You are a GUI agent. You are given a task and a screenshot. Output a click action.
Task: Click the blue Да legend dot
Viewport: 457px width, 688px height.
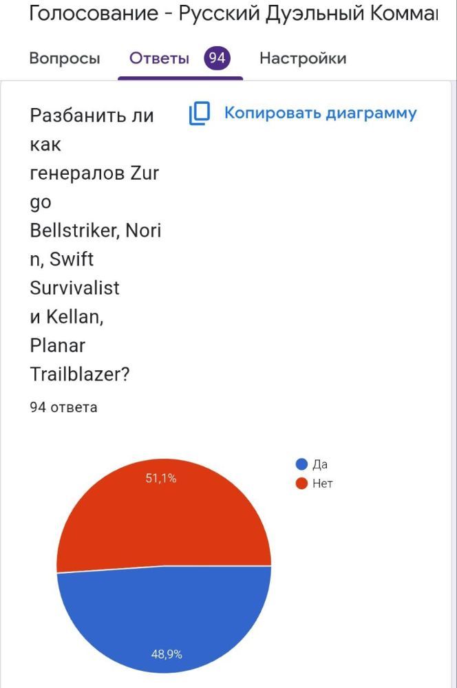tap(301, 464)
